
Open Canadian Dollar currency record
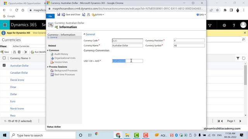pos(19,73)
